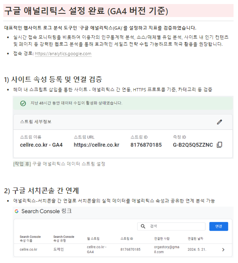The height and width of the screenshot is (263, 238).
Task: Select the measurement ID G-B2Q5Q5ZZNC
Action: pyautogui.click(x=193, y=145)
